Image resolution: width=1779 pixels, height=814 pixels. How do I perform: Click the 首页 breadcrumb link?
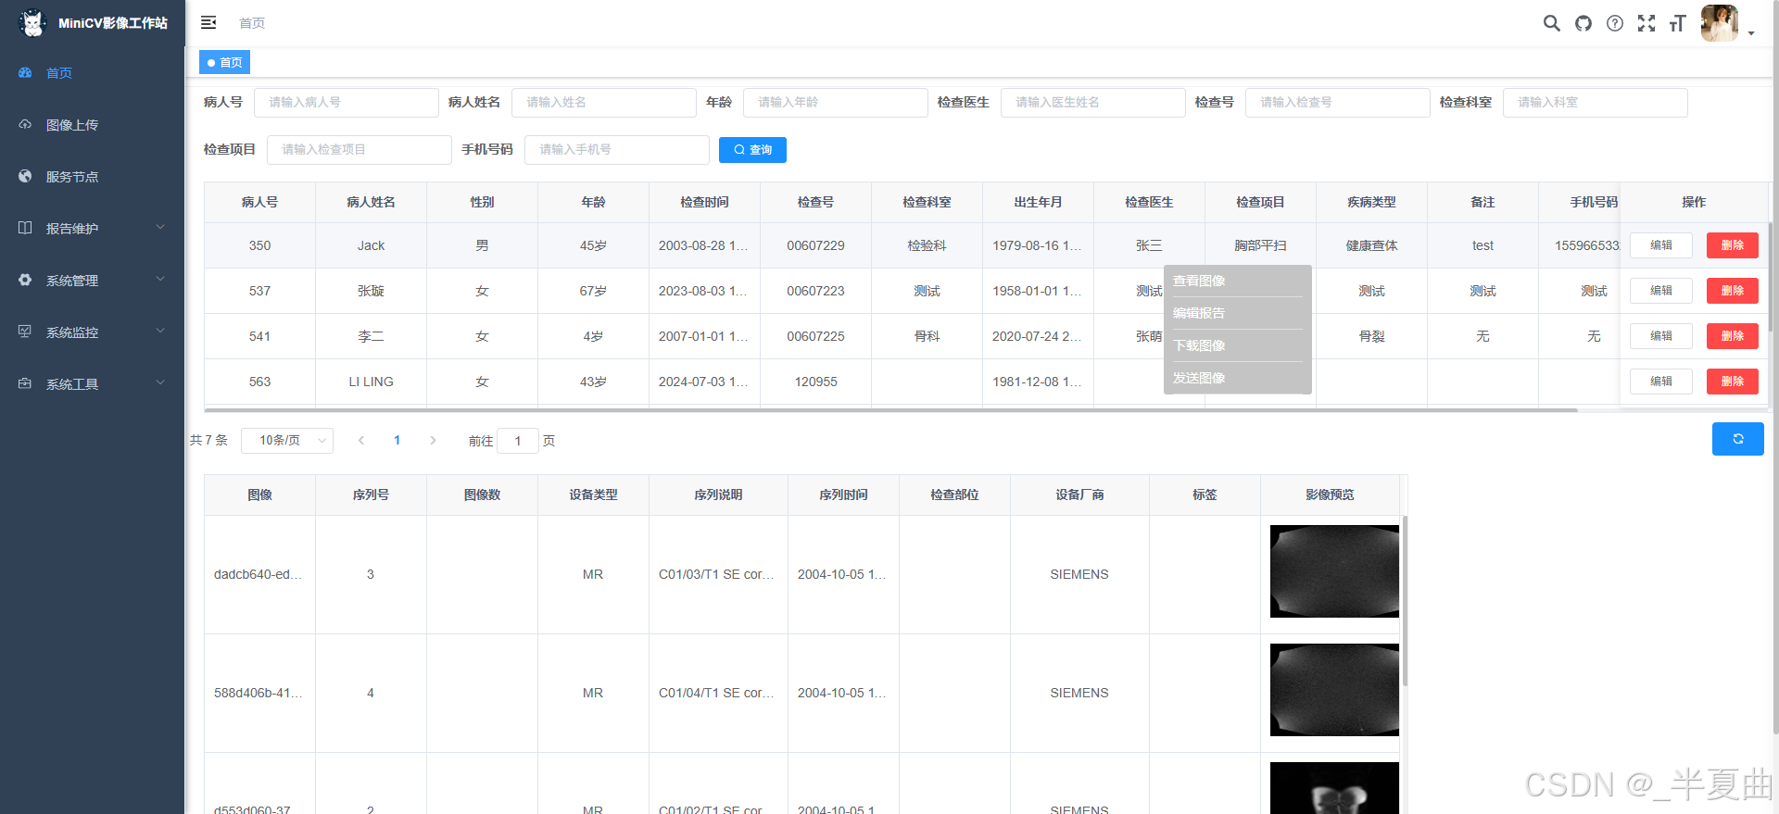click(x=252, y=23)
